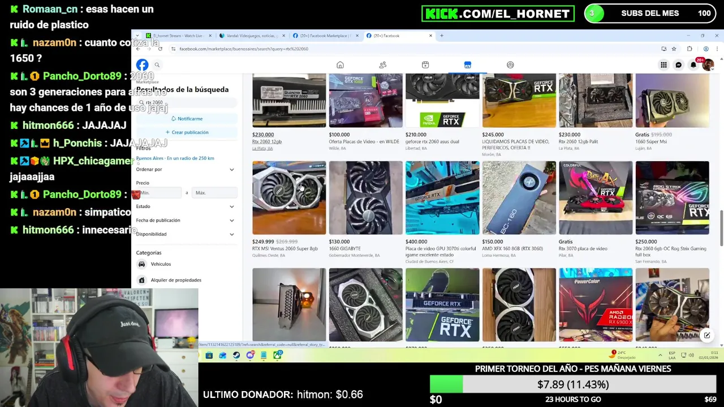Open the $400.000 GPU 3070ti listing photo
This screenshot has width=724, height=407.
(442, 198)
